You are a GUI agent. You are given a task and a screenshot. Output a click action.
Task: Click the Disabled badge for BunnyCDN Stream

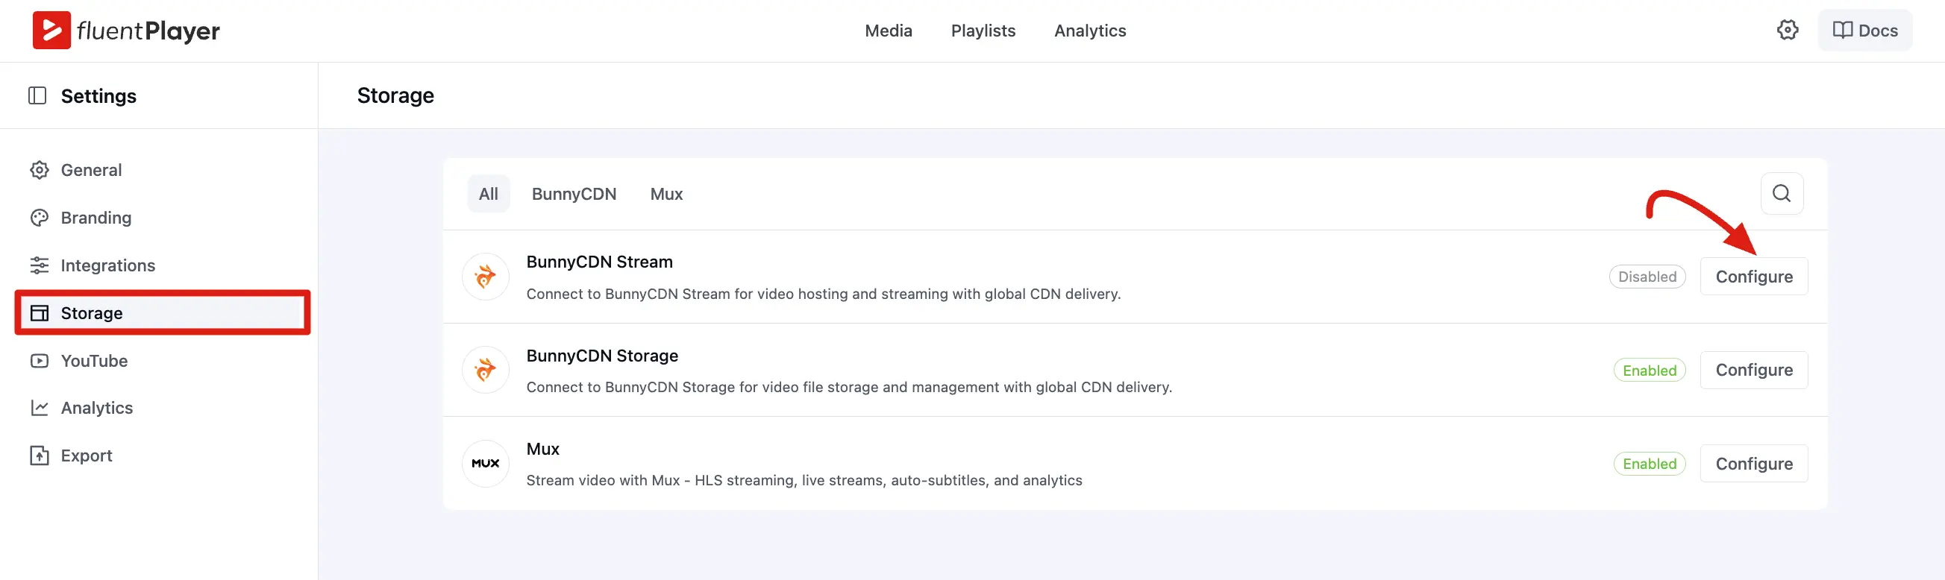[1647, 277]
